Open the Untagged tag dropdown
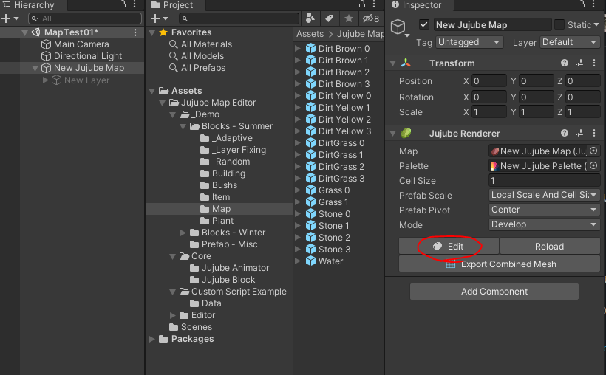Viewport: 606px width, 375px height. (469, 43)
